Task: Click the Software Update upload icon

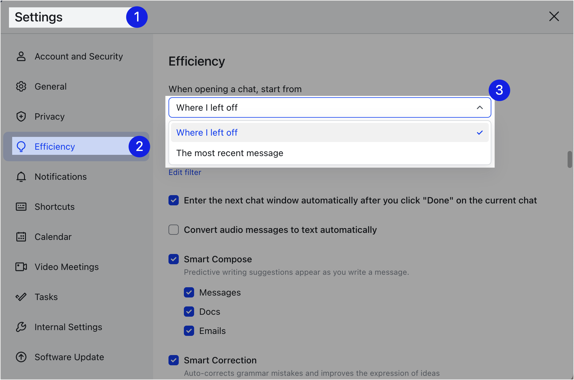Action: coord(21,357)
